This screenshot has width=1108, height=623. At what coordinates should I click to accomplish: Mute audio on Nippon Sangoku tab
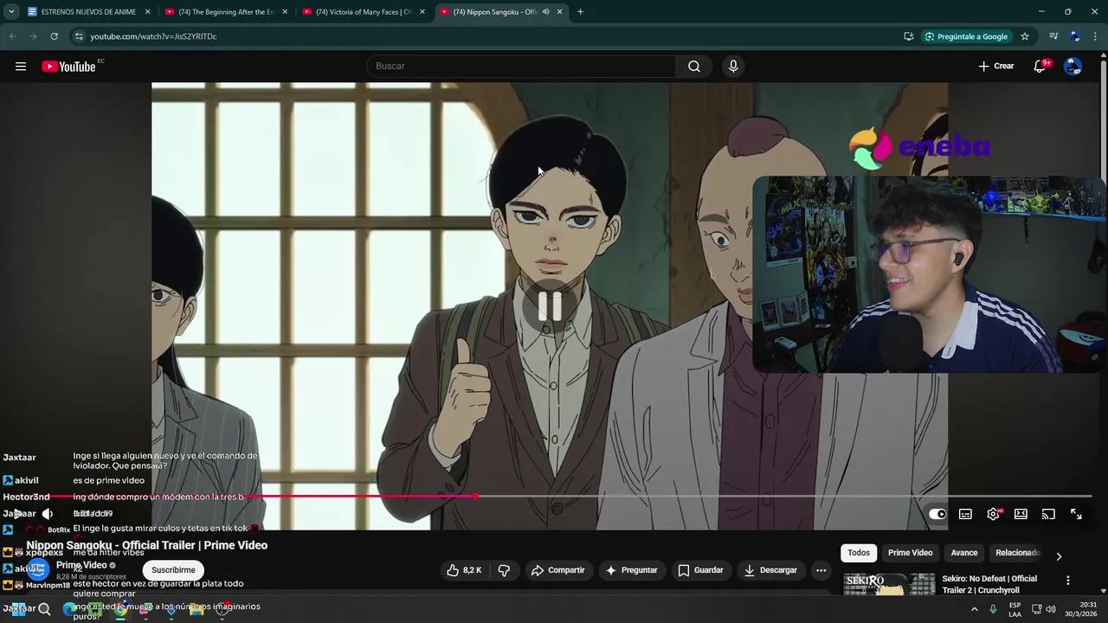(x=545, y=12)
